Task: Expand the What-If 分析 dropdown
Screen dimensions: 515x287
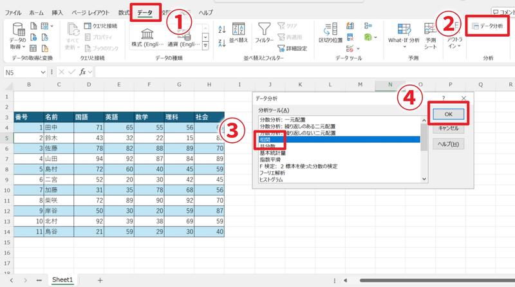Action: pyautogui.click(x=404, y=47)
